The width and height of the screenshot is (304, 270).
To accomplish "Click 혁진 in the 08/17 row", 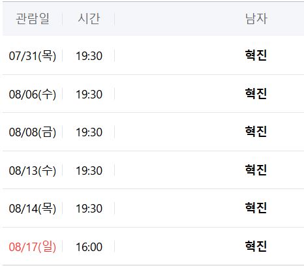I will pyautogui.click(x=256, y=247).
